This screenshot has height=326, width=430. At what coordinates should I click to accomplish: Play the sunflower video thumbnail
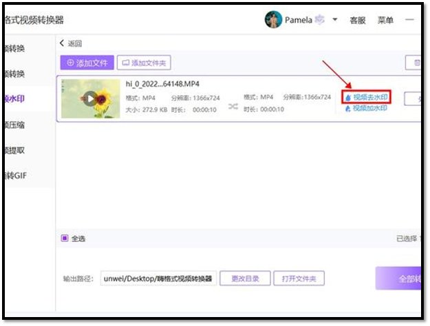coord(90,99)
